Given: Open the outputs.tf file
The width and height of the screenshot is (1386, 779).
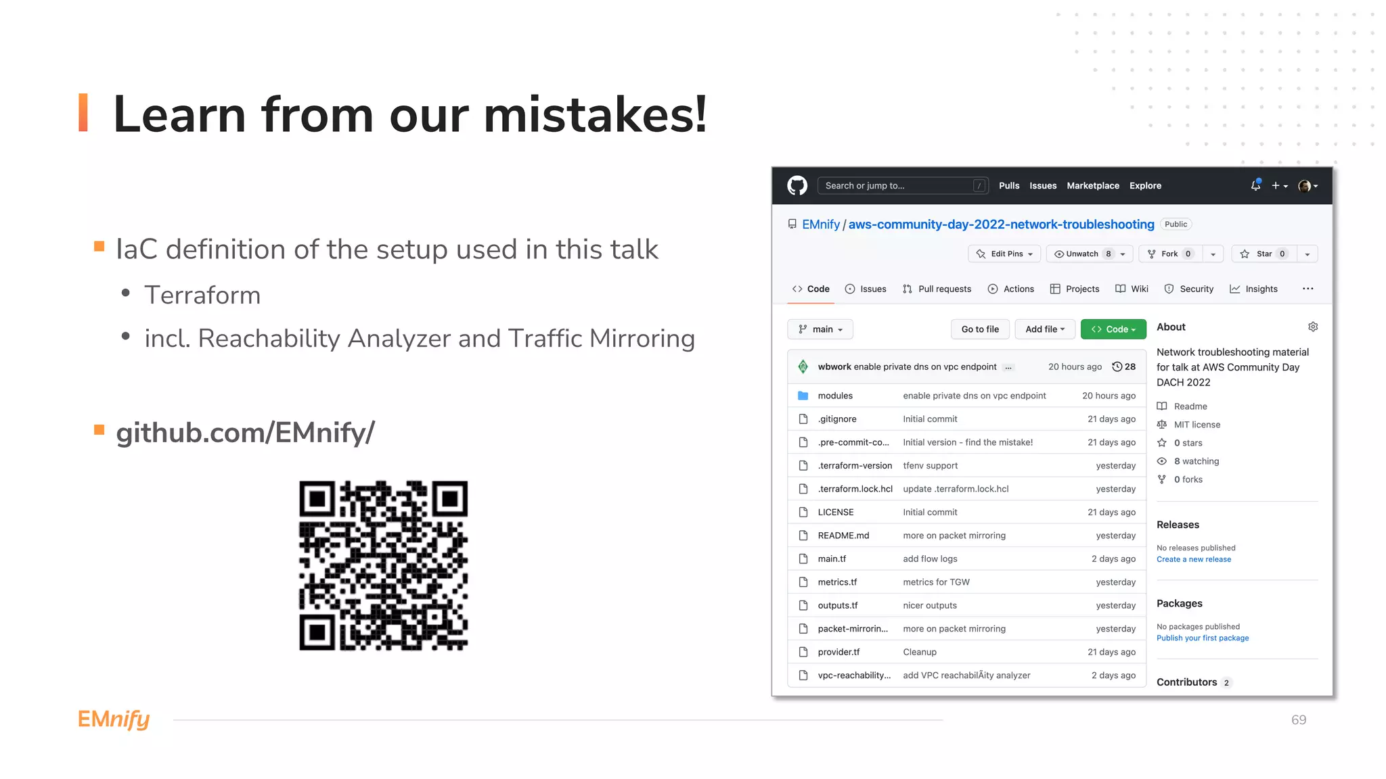Looking at the screenshot, I should (x=838, y=606).
